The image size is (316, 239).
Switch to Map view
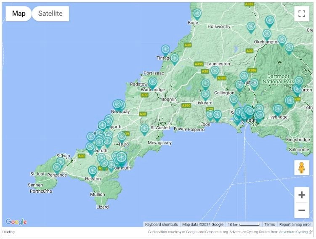point(19,13)
